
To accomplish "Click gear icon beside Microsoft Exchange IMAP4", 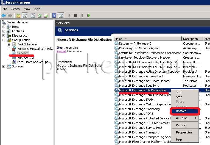I will [116, 100].
